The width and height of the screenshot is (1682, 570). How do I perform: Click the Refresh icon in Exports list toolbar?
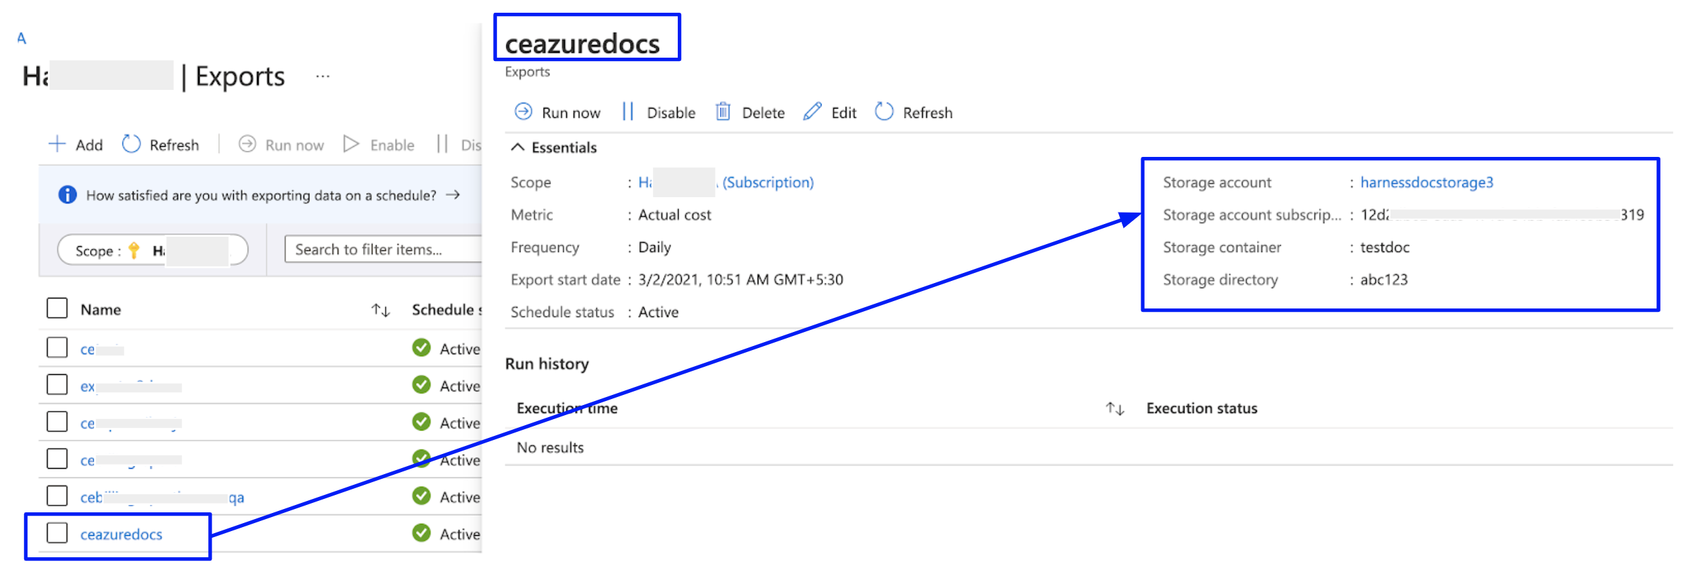click(x=131, y=144)
